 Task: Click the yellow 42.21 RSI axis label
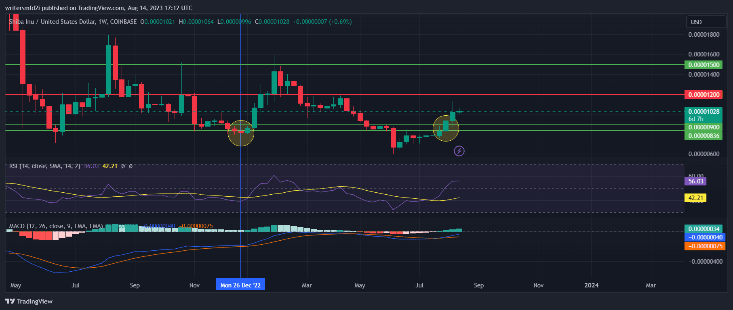695,198
